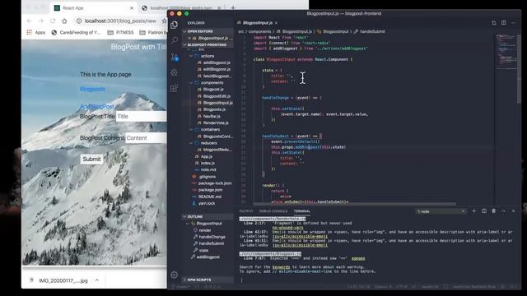The image size is (527, 296).
Task: Collapse the BLOGPOST-FRONTEND project section
Action: coord(208,44)
